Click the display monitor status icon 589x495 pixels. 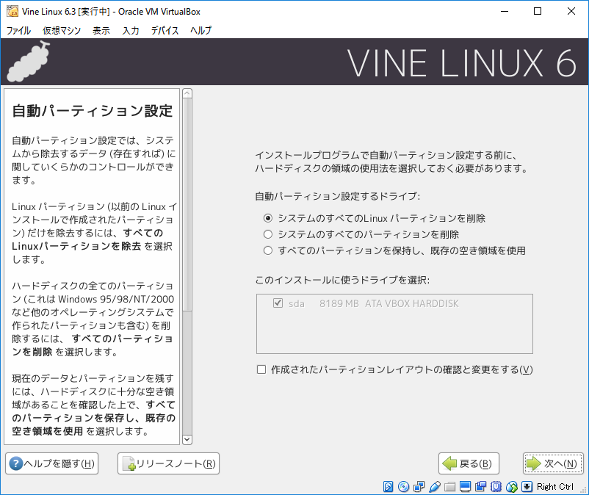pos(465,487)
